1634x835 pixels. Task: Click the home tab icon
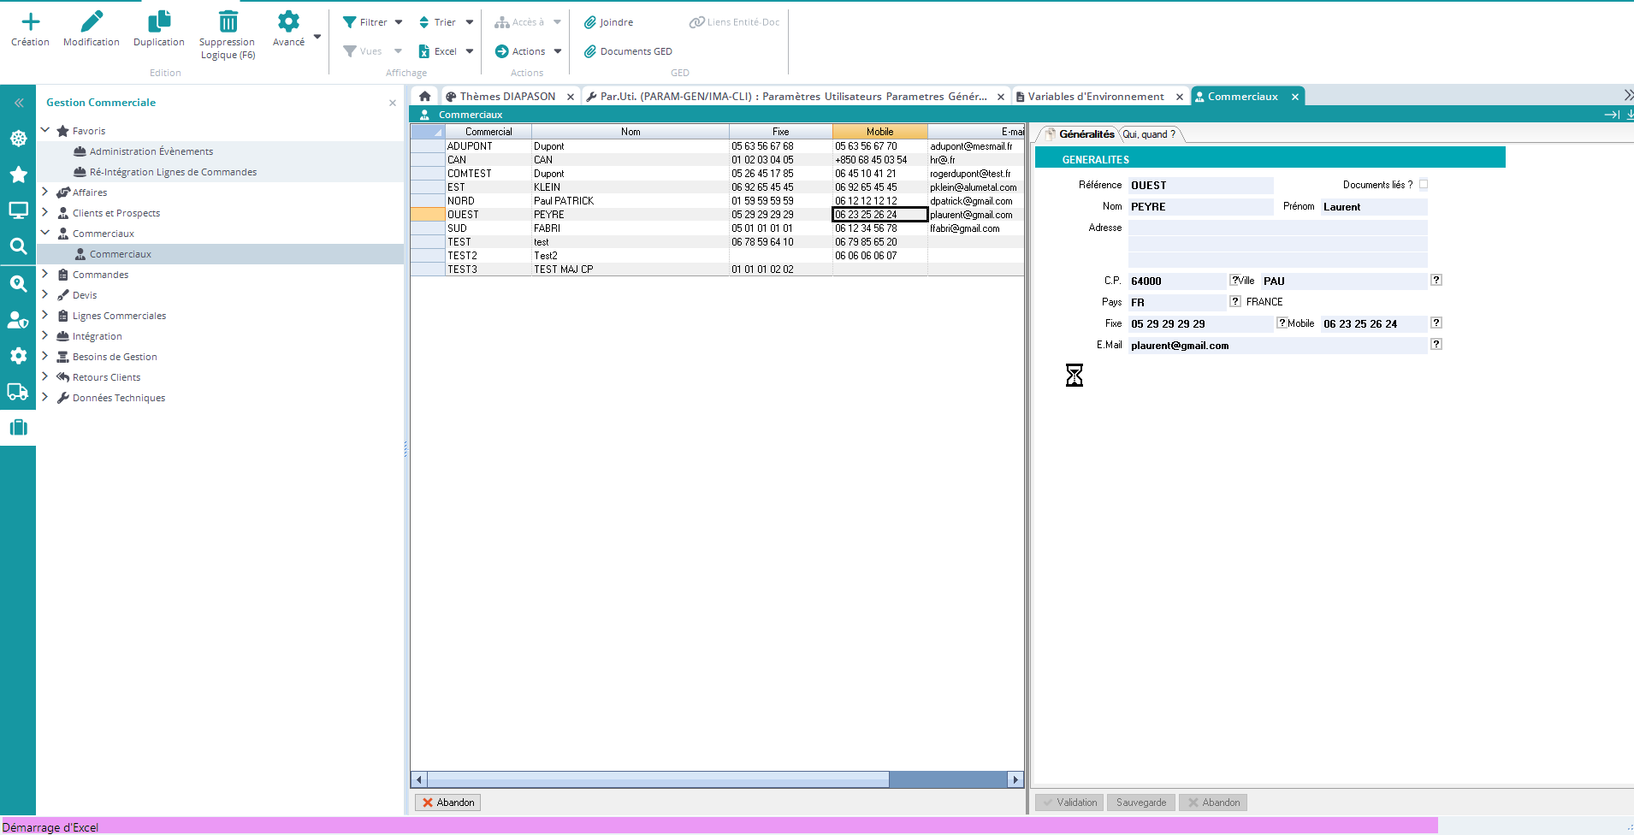click(424, 97)
